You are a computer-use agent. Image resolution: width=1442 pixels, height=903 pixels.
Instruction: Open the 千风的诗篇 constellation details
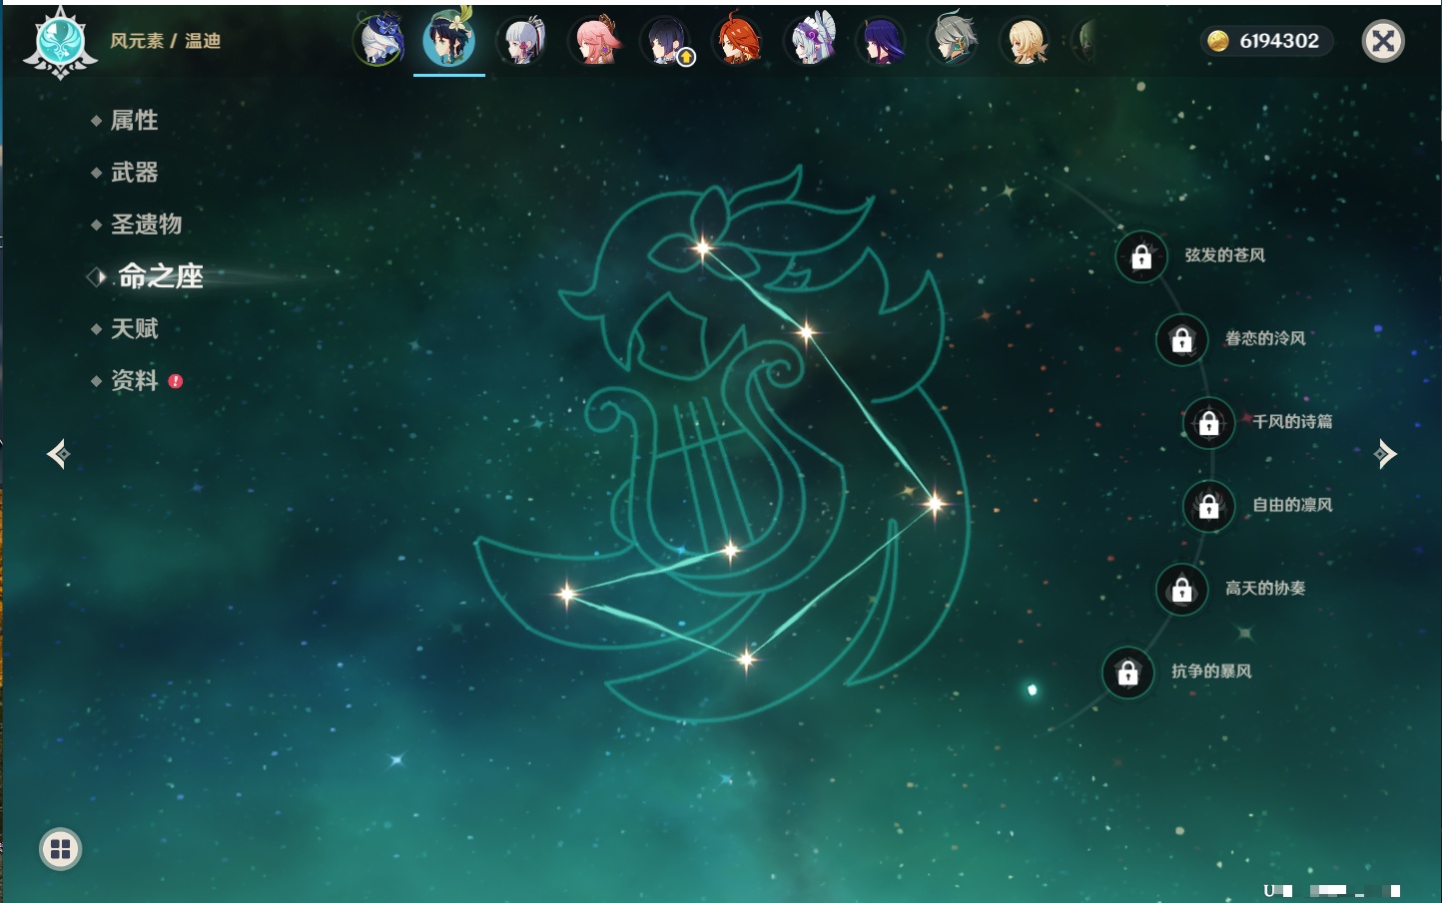1209,422
